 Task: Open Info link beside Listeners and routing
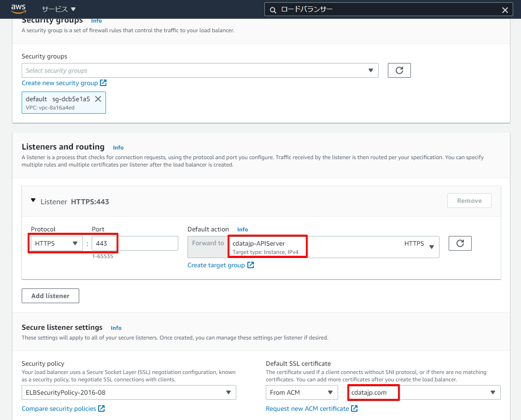coord(118,148)
